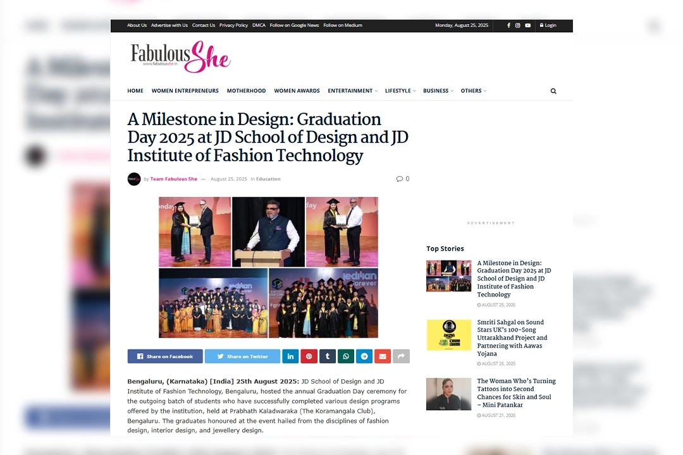The height and width of the screenshot is (455, 683).
Task: Click Team Fabulous She author link
Action: [x=174, y=179]
